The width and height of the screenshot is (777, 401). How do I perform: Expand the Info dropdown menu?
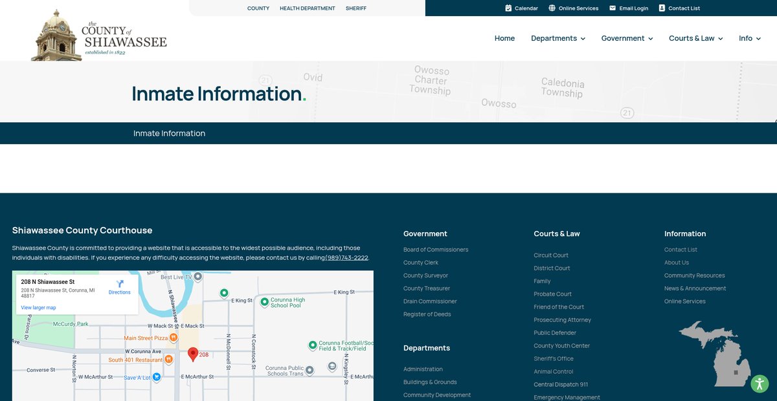click(x=750, y=39)
